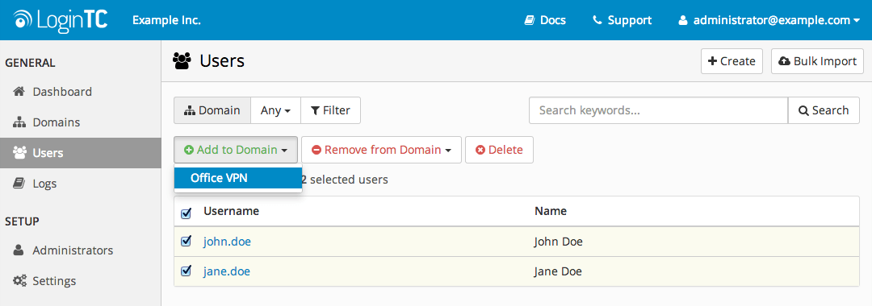Open the jane.doe user link
The width and height of the screenshot is (872, 306).
pyautogui.click(x=226, y=271)
